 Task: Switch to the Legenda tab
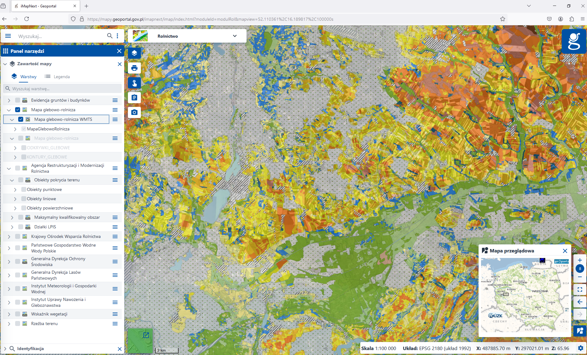(57, 77)
